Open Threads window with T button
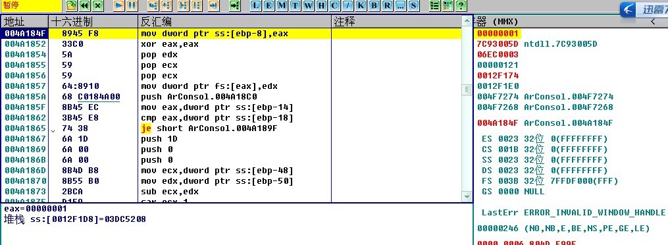The height and width of the screenshot is (245, 668). [295, 5]
